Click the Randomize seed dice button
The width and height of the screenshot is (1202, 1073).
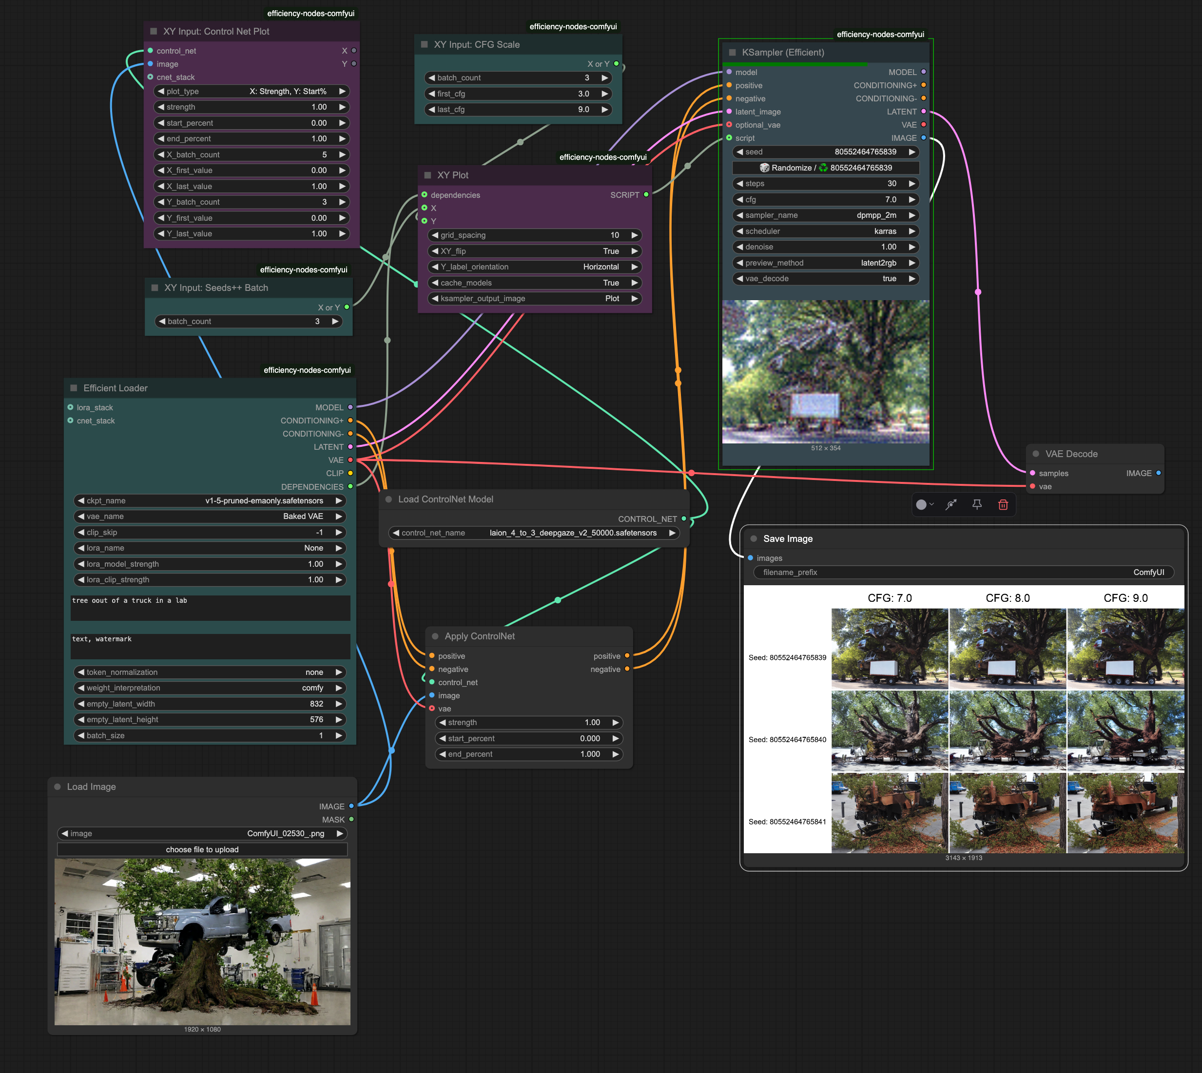tap(825, 168)
